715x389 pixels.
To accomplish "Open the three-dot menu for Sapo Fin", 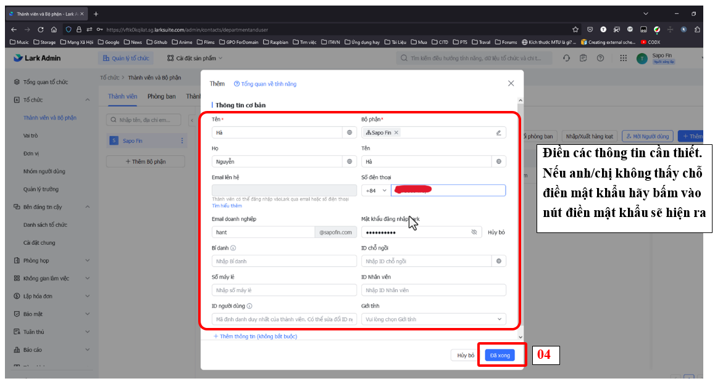I will point(182,141).
